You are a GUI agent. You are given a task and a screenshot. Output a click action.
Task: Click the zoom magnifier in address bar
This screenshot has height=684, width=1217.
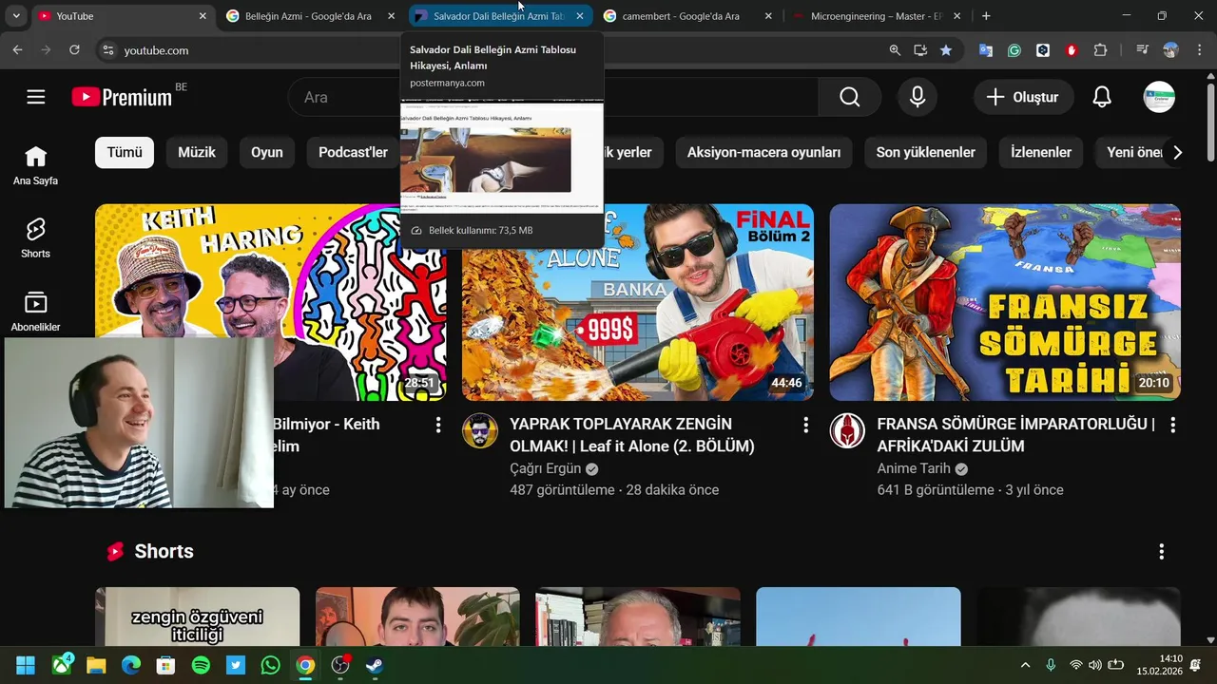point(895,50)
